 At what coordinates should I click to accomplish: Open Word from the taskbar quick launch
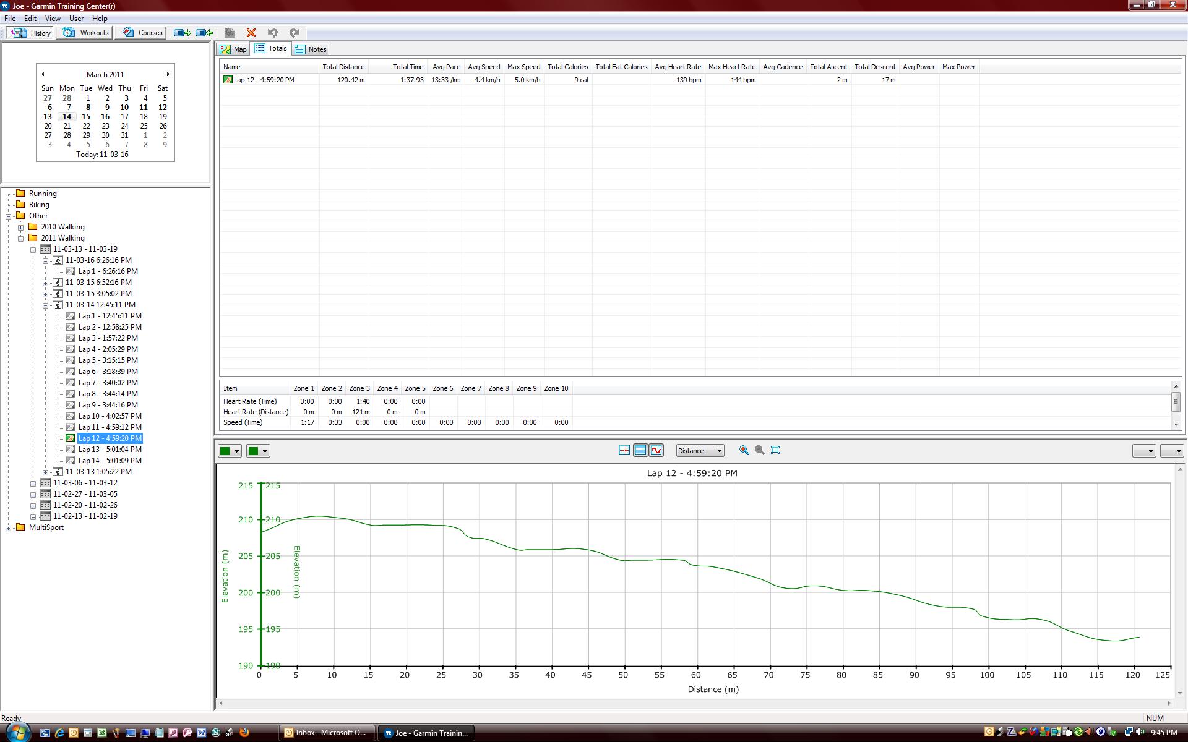202,733
